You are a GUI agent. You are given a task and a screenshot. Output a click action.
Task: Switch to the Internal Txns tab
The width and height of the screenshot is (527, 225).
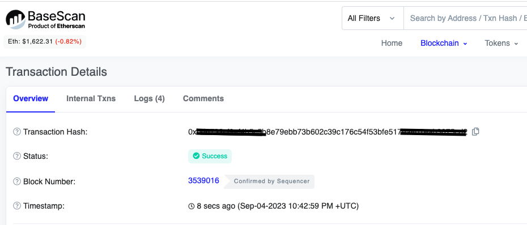(x=91, y=98)
